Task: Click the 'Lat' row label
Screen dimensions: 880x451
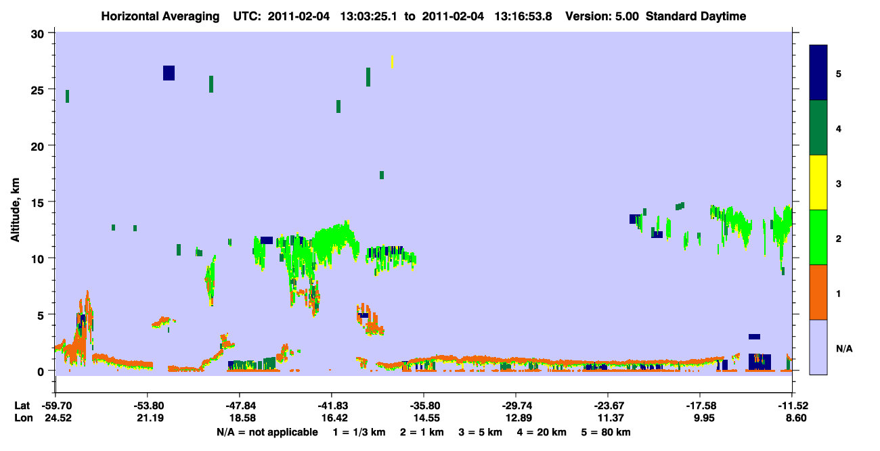Action: point(22,406)
